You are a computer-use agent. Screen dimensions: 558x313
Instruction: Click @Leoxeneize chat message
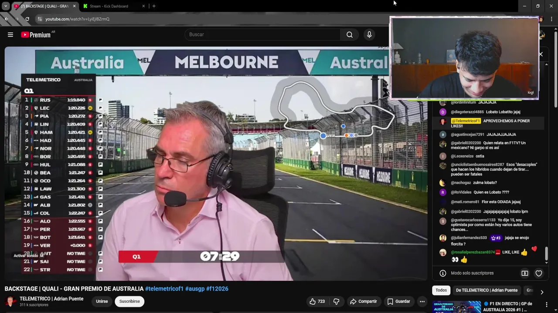[489, 156]
